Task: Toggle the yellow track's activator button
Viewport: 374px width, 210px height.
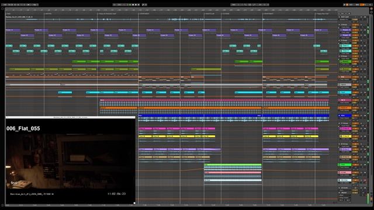Action: click(x=355, y=136)
